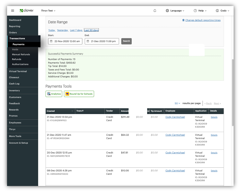Open the Thryv Test merchant dropdown
This screenshot has height=192, width=242.
click(x=48, y=11)
